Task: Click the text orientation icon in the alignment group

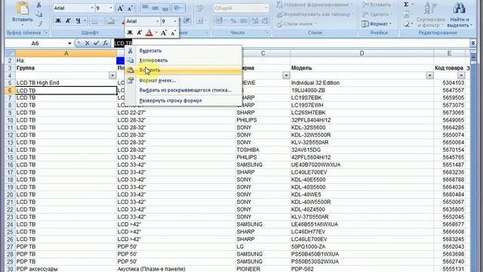Action: tap(177, 8)
